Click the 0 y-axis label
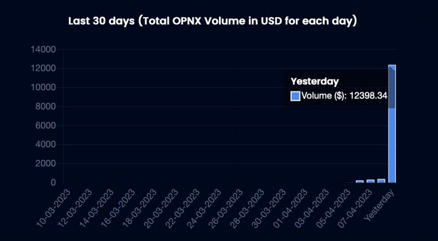This screenshot has height=241, width=438. [x=53, y=183]
